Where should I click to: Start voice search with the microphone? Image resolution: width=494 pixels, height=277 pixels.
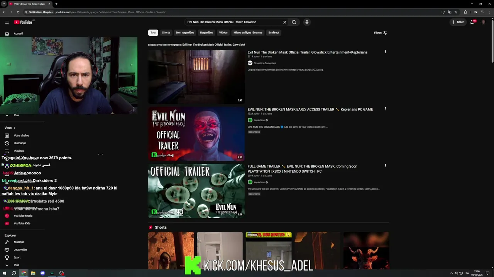(307, 22)
